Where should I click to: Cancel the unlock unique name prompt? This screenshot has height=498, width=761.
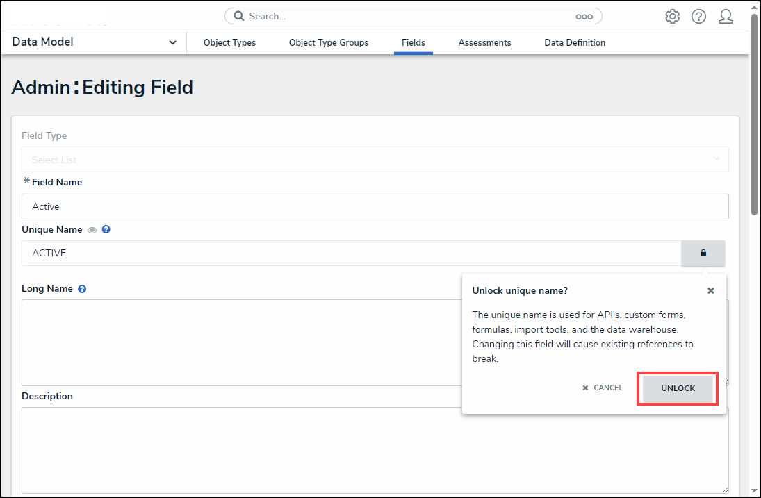tap(603, 388)
